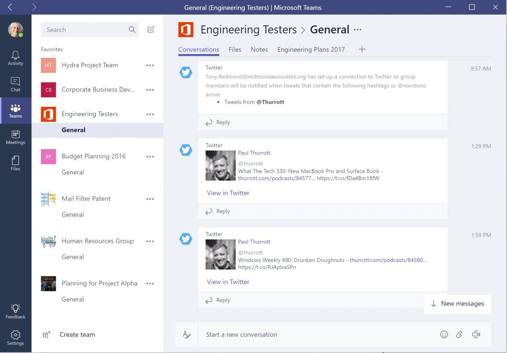507x353 pixels.
Task: Reply to the 1:59 PM tweet
Action: pyautogui.click(x=217, y=300)
